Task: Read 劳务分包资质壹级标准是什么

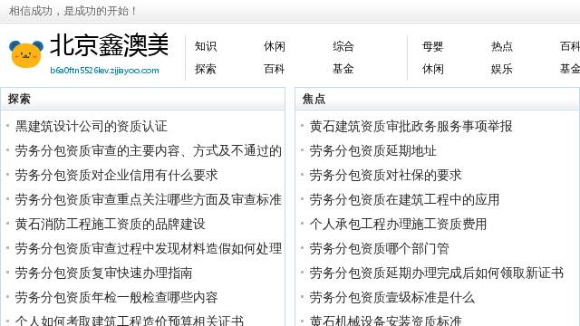Action: pyautogui.click(x=392, y=297)
